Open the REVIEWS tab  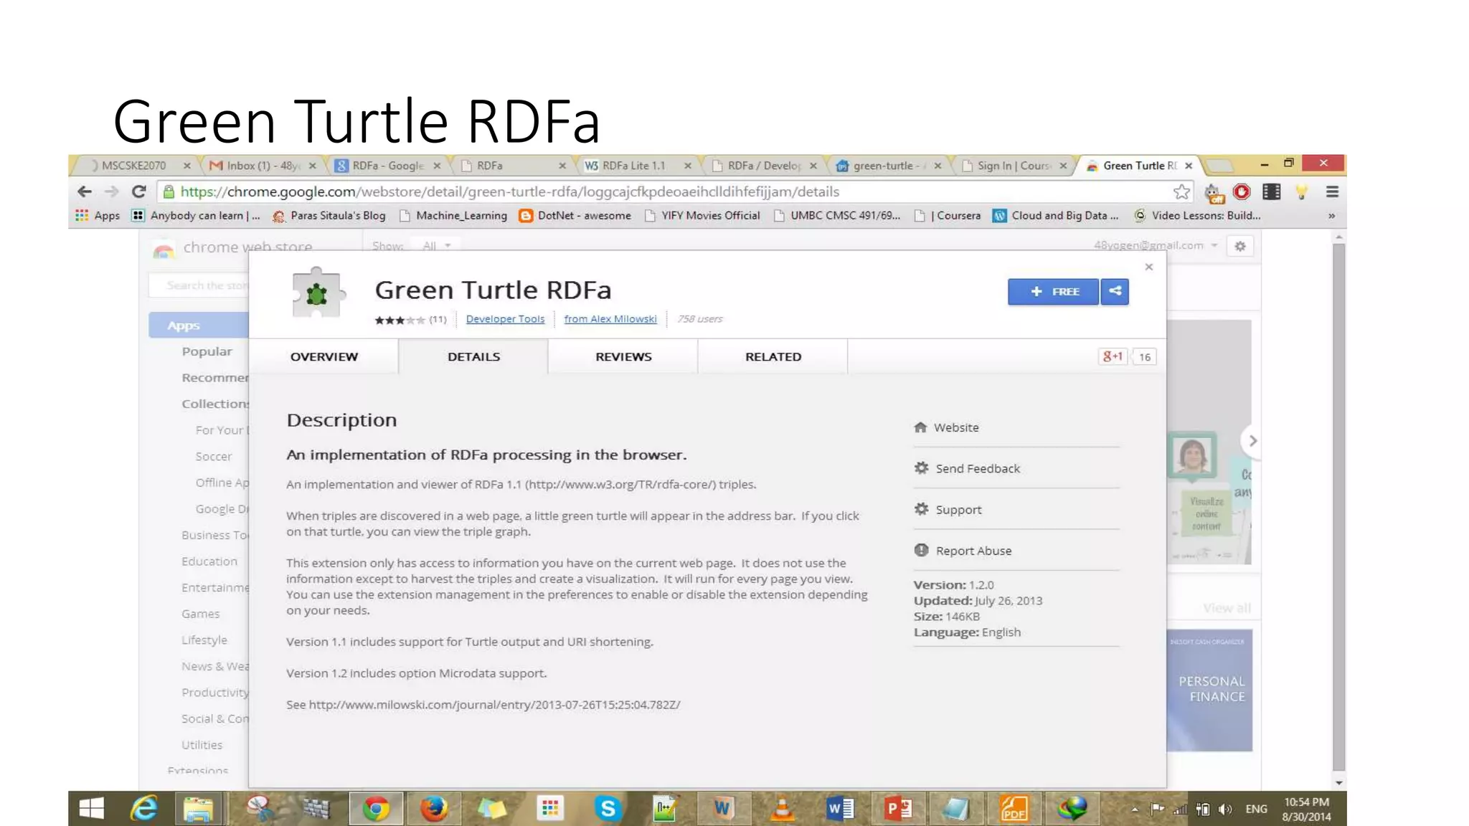click(x=623, y=356)
